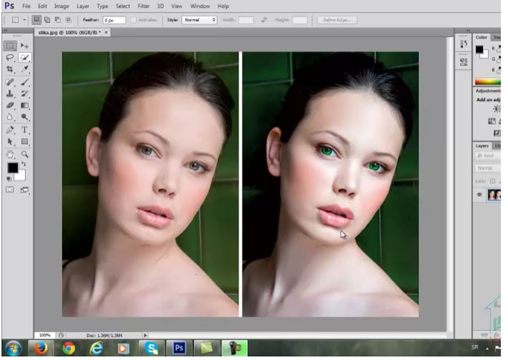Select the Clone Stamp tool
508x360 pixels.
pos(10,93)
